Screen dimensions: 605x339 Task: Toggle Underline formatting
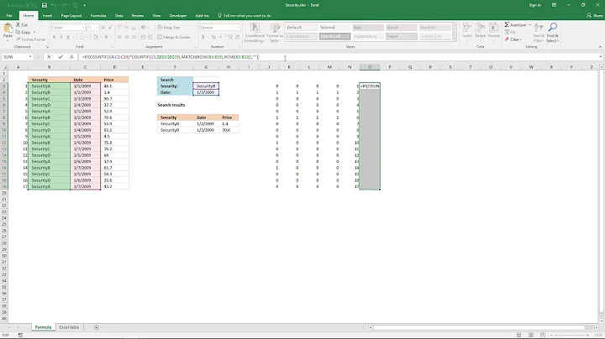[68, 37]
